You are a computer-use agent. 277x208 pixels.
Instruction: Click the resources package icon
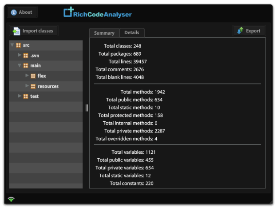33,86
